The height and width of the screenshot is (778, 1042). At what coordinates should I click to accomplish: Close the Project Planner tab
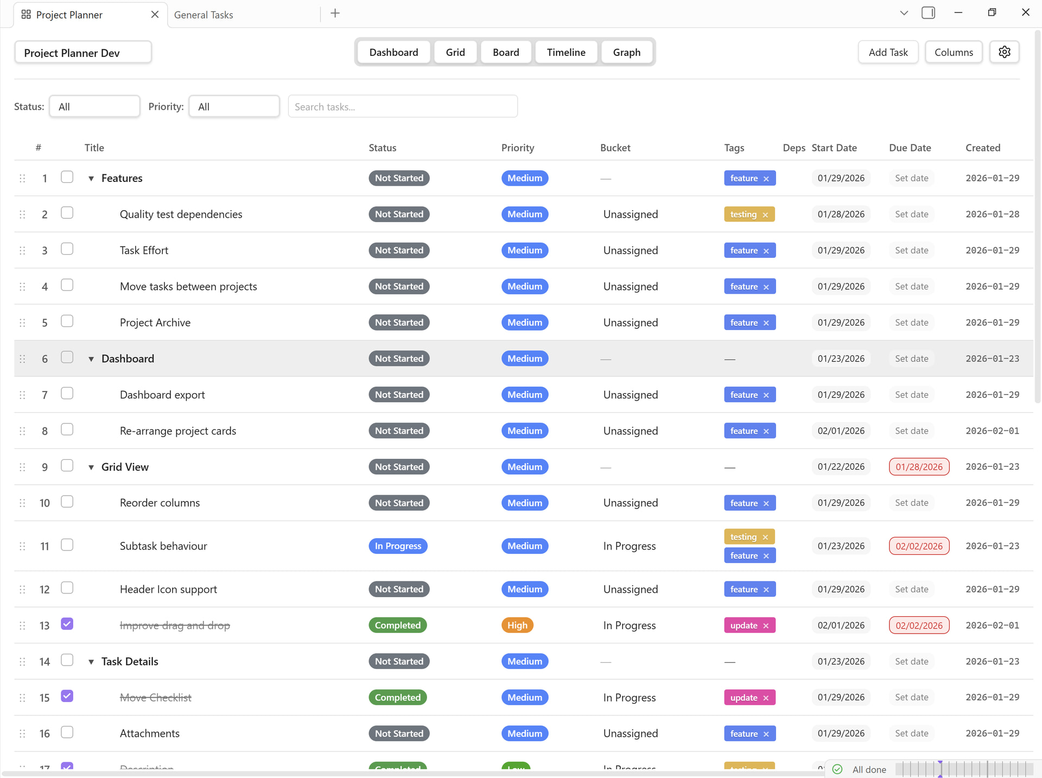pyautogui.click(x=155, y=15)
